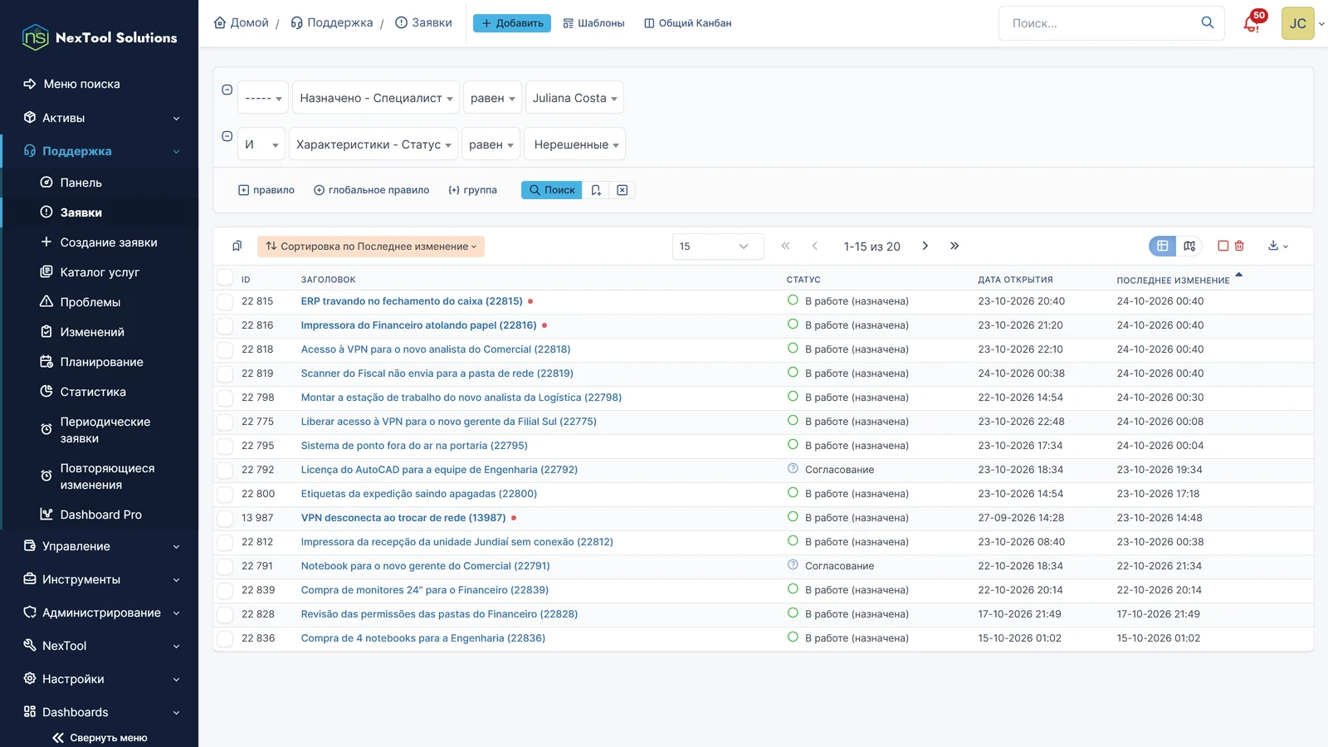This screenshot has width=1328, height=747.
Task: Open Каталог услуг in the sidebar
Action: 100,272
